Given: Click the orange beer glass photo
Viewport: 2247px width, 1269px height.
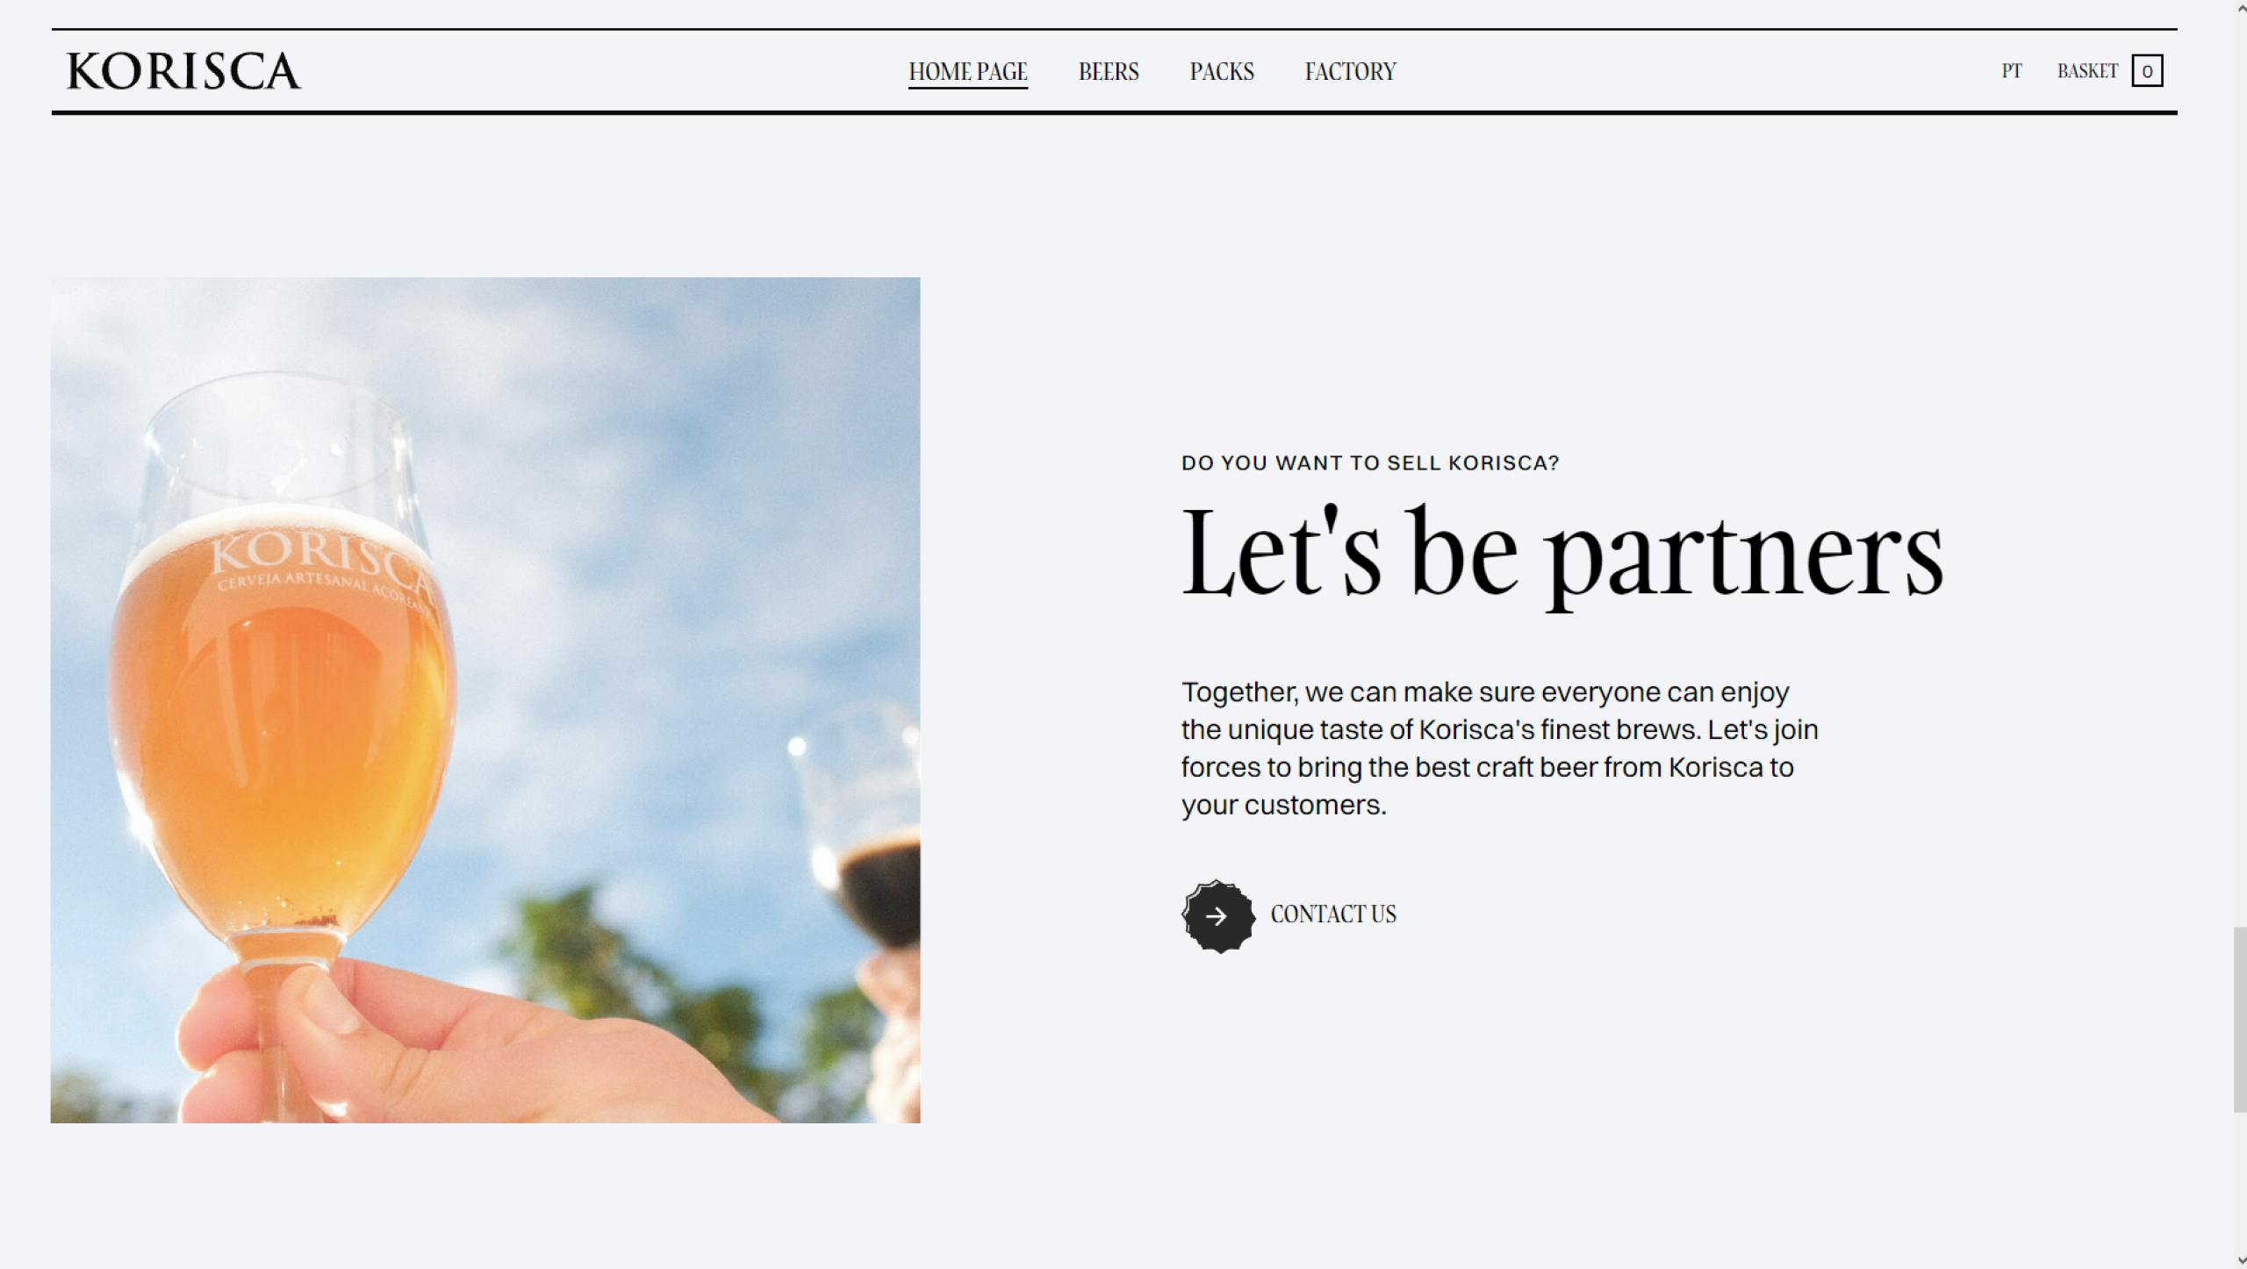Looking at the screenshot, I should [x=485, y=700].
